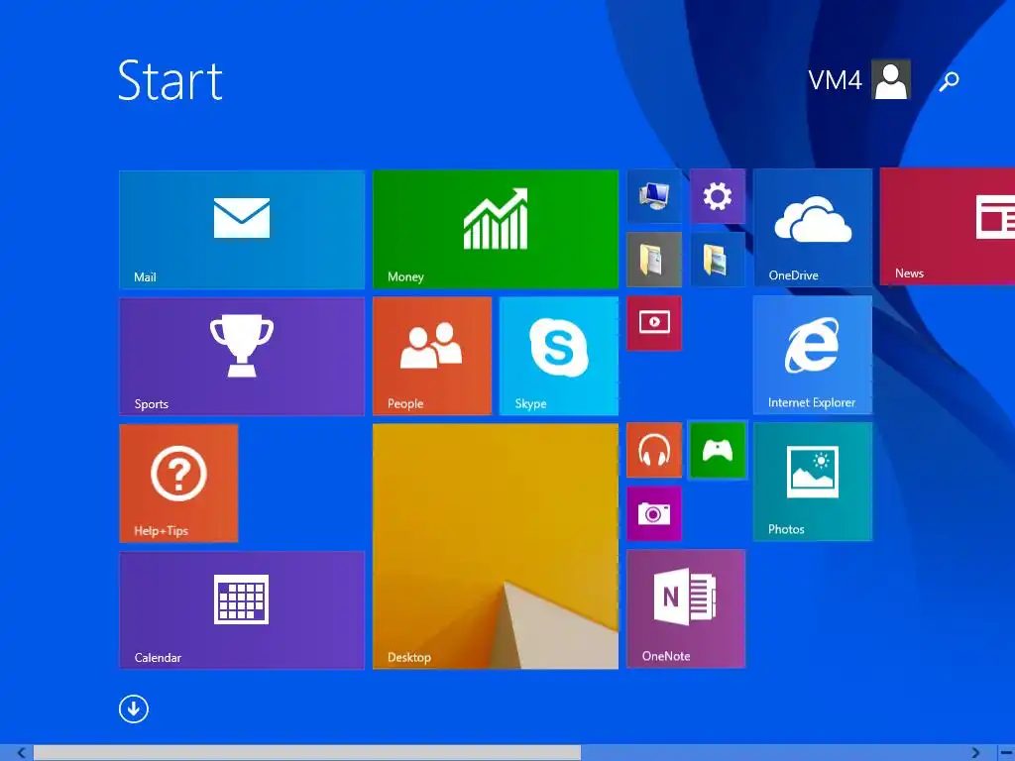Screen dimensions: 1015x761
Task: Open This PC small tile
Action: (x=654, y=196)
